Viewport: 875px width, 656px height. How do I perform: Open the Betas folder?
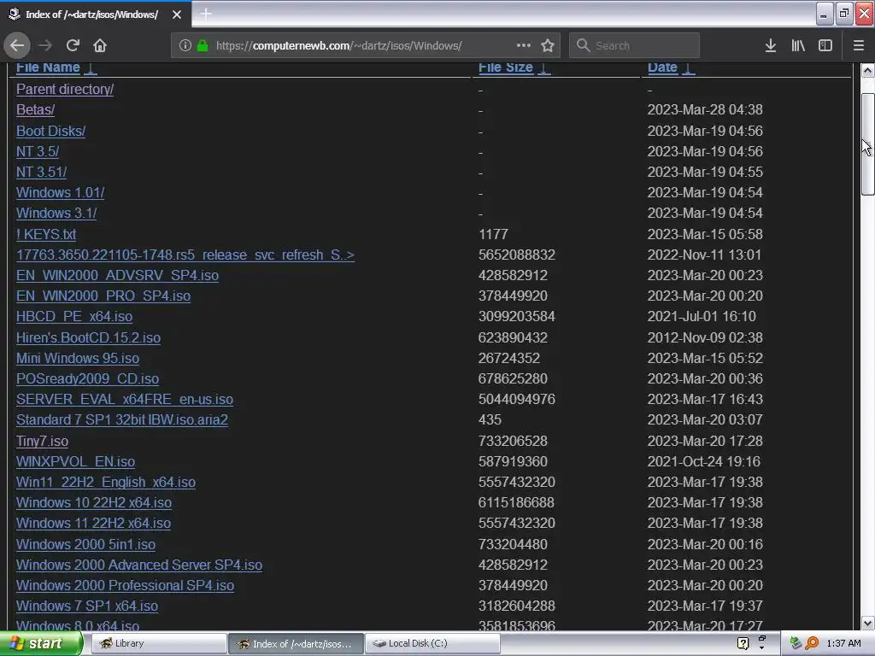point(35,110)
